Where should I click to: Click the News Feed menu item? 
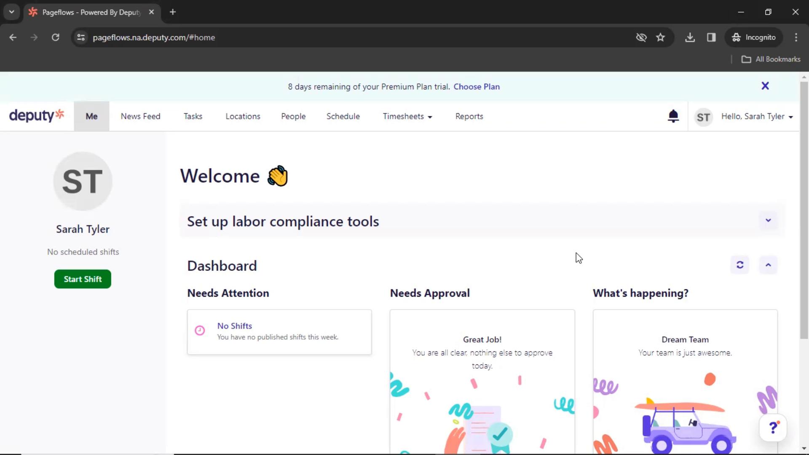tap(140, 116)
